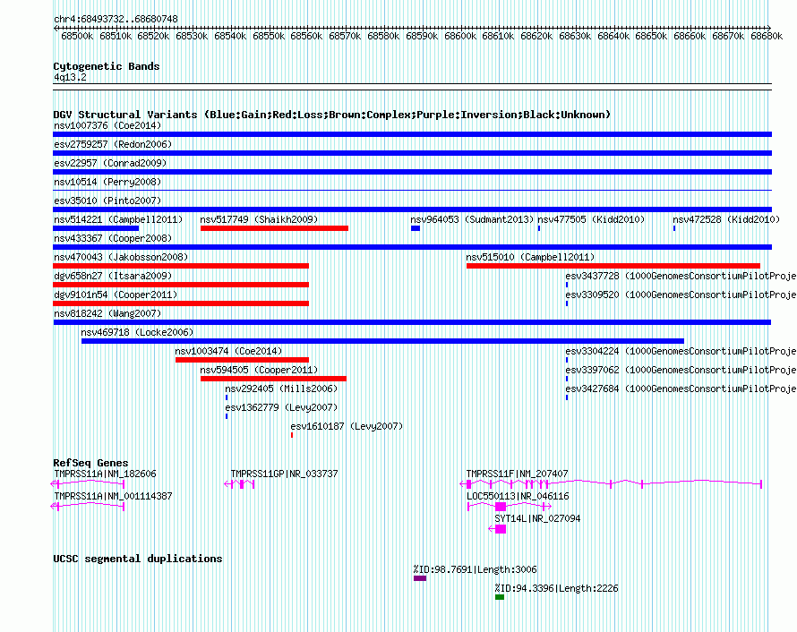Open gene TMPRSS11A|NM_182606
This screenshot has height=632, width=797.
click(x=105, y=474)
